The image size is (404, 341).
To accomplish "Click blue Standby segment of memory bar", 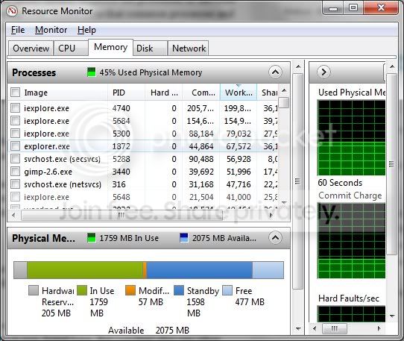I will (x=200, y=270).
